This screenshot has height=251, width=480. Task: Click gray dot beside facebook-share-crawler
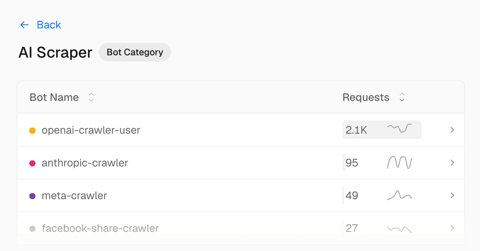32,229
